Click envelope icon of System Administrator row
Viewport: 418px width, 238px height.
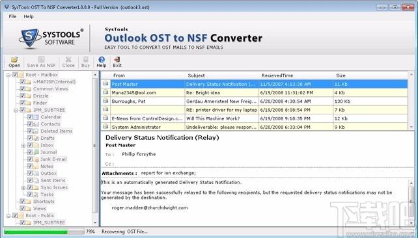(105, 126)
